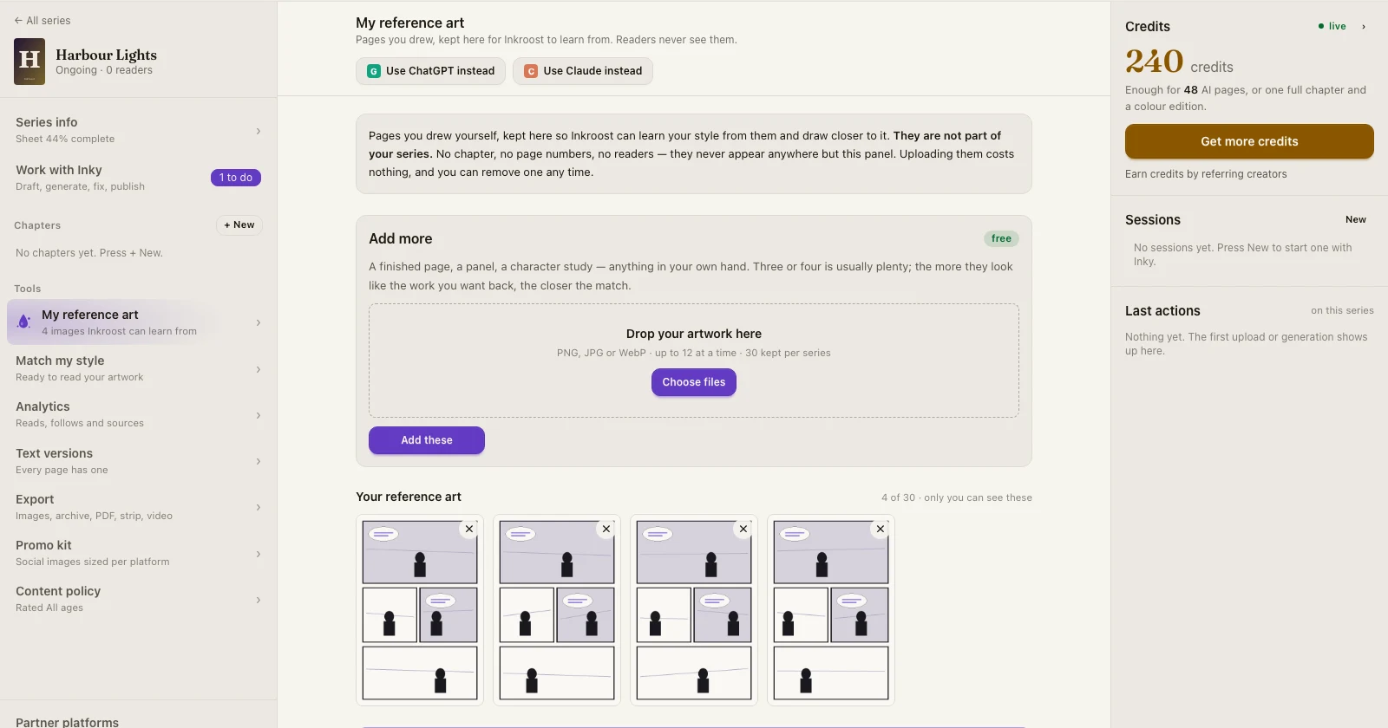Viewport: 1388px width, 728px height.
Task: Remove the first reference art thumbnail
Action: tap(468, 529)
